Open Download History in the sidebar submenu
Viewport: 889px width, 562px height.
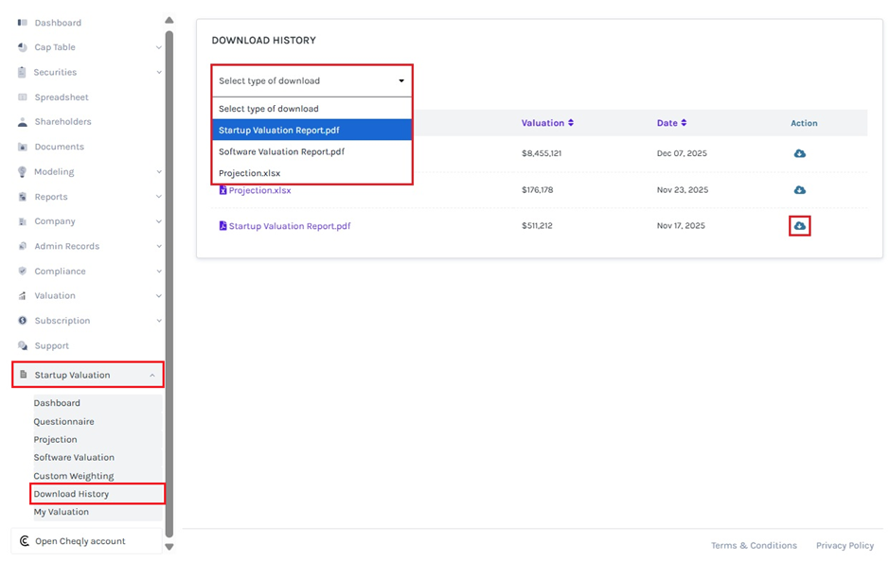pos(71,494)
